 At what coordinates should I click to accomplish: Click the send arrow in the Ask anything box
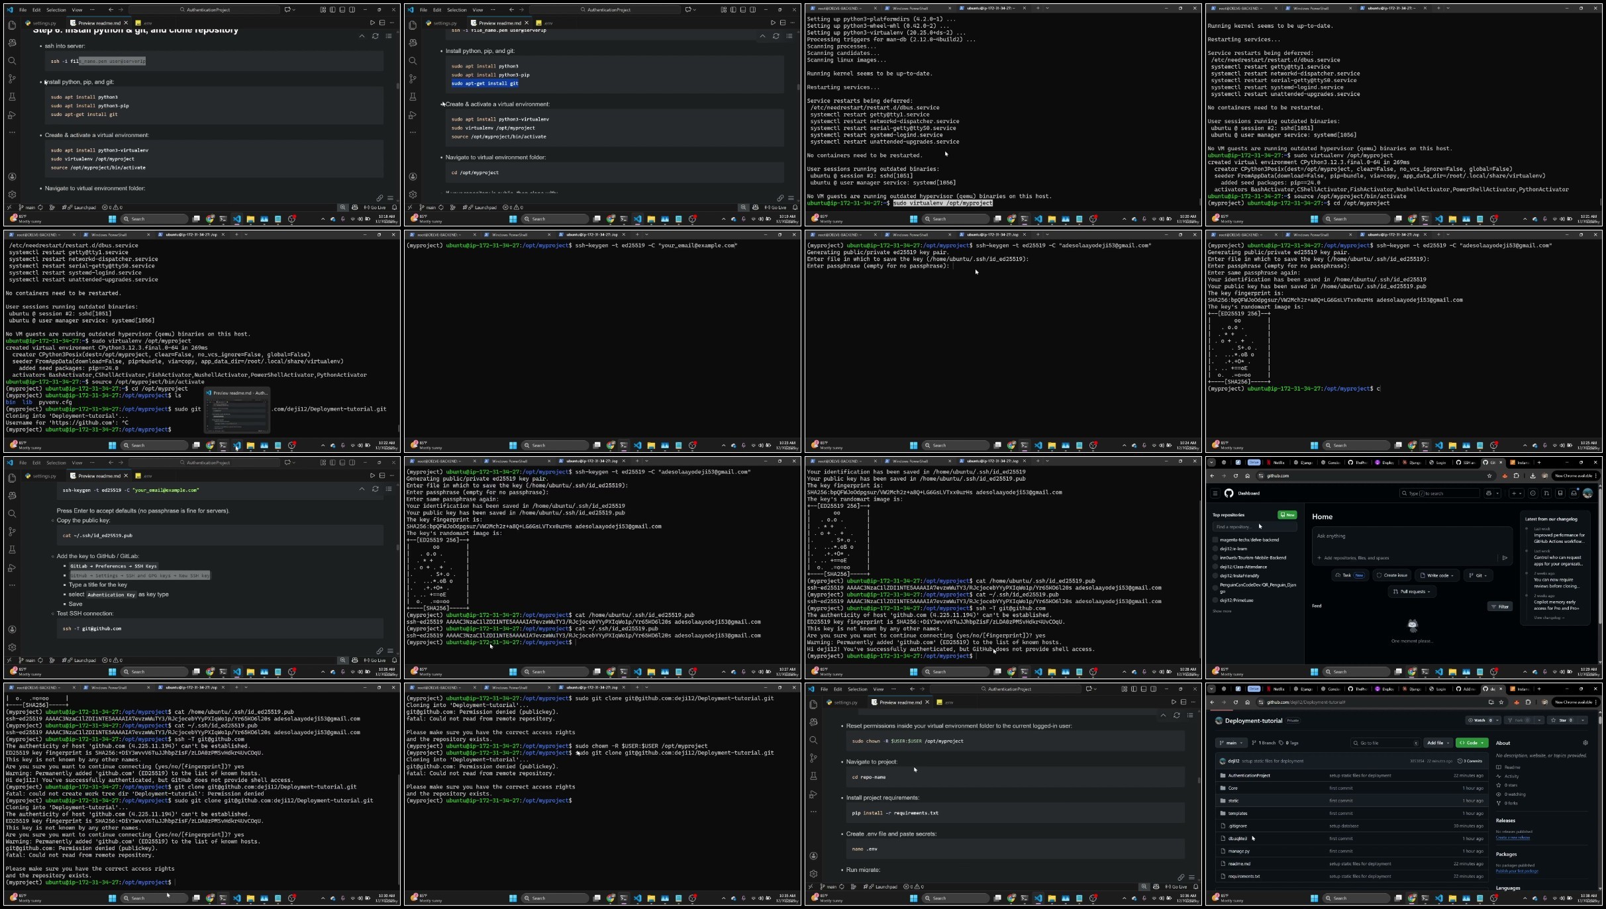click(x=1505, y=557)
